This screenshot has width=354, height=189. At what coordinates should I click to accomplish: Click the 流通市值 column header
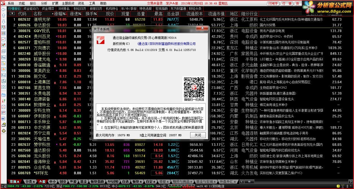(x=216, y=14)
